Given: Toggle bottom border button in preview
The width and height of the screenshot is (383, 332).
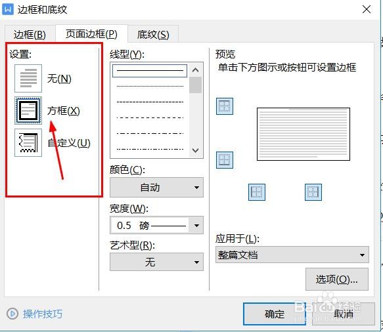Looking at the screenshot, I should tap(225, 160).
